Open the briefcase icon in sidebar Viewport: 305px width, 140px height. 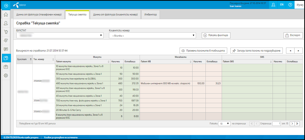point(6,67)
